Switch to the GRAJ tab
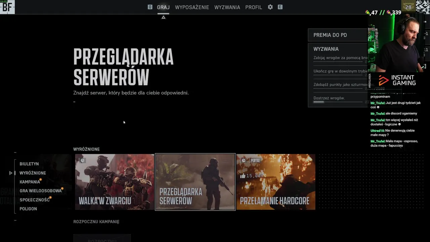 pyautogui.click(x=163, y=7)
